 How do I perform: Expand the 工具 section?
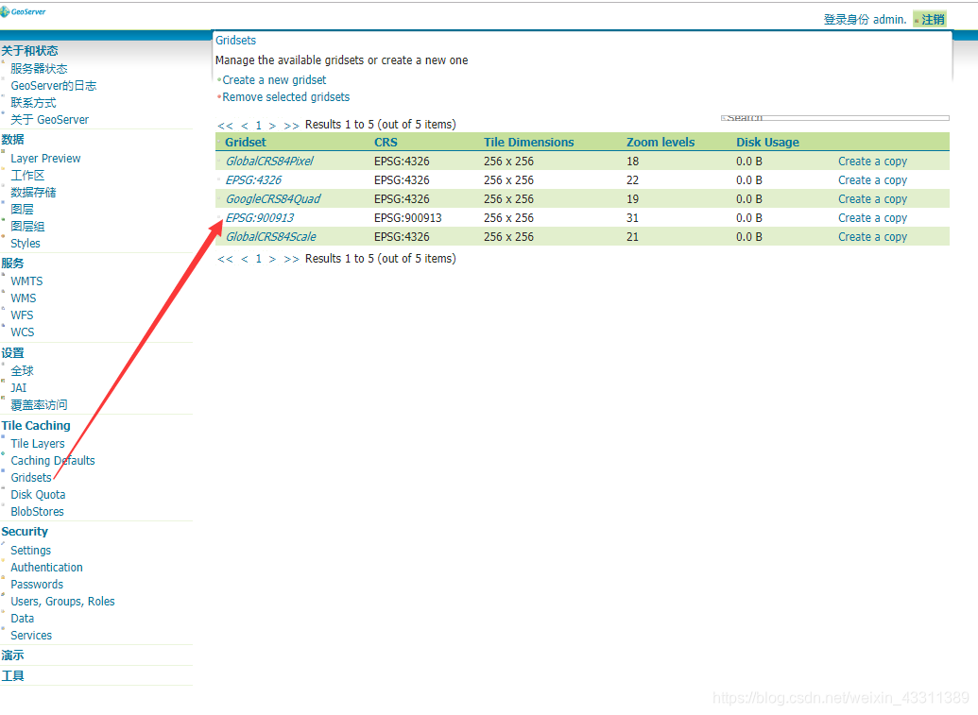coord(12,675)
